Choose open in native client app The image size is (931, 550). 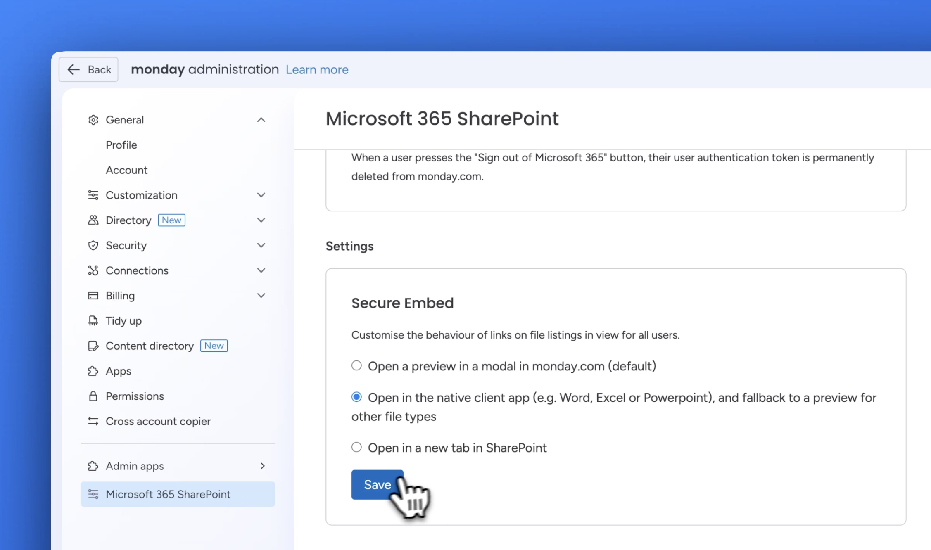pos(356,397)
